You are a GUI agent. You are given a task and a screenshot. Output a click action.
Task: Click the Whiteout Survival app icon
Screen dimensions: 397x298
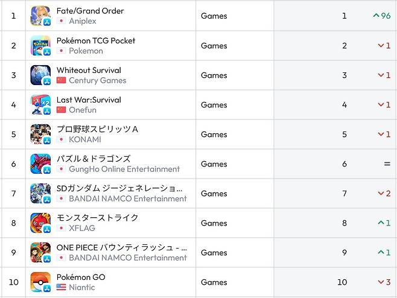tap(40, 75)
